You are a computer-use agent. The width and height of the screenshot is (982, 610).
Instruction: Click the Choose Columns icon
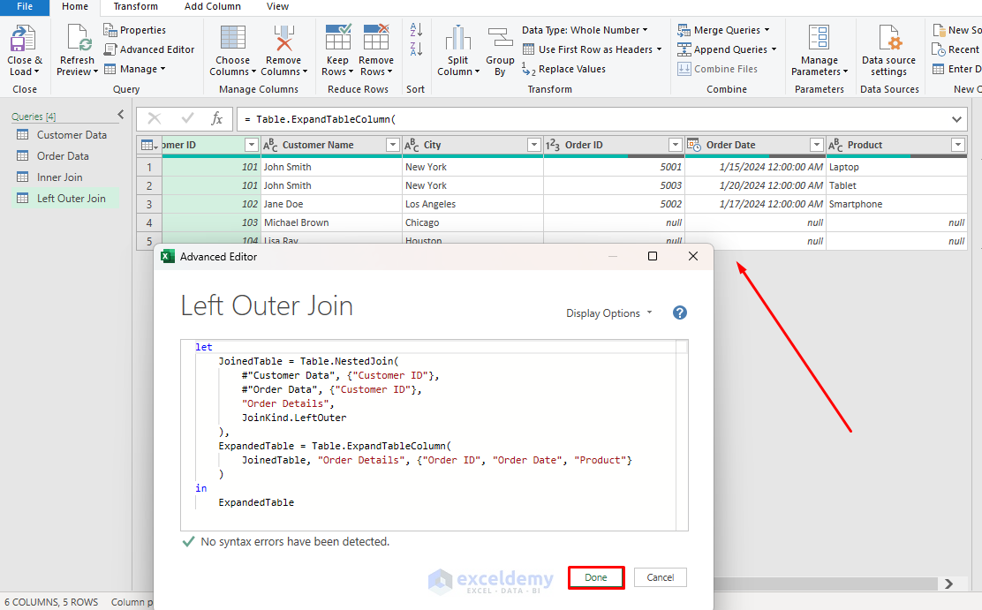tap(233, 38)
